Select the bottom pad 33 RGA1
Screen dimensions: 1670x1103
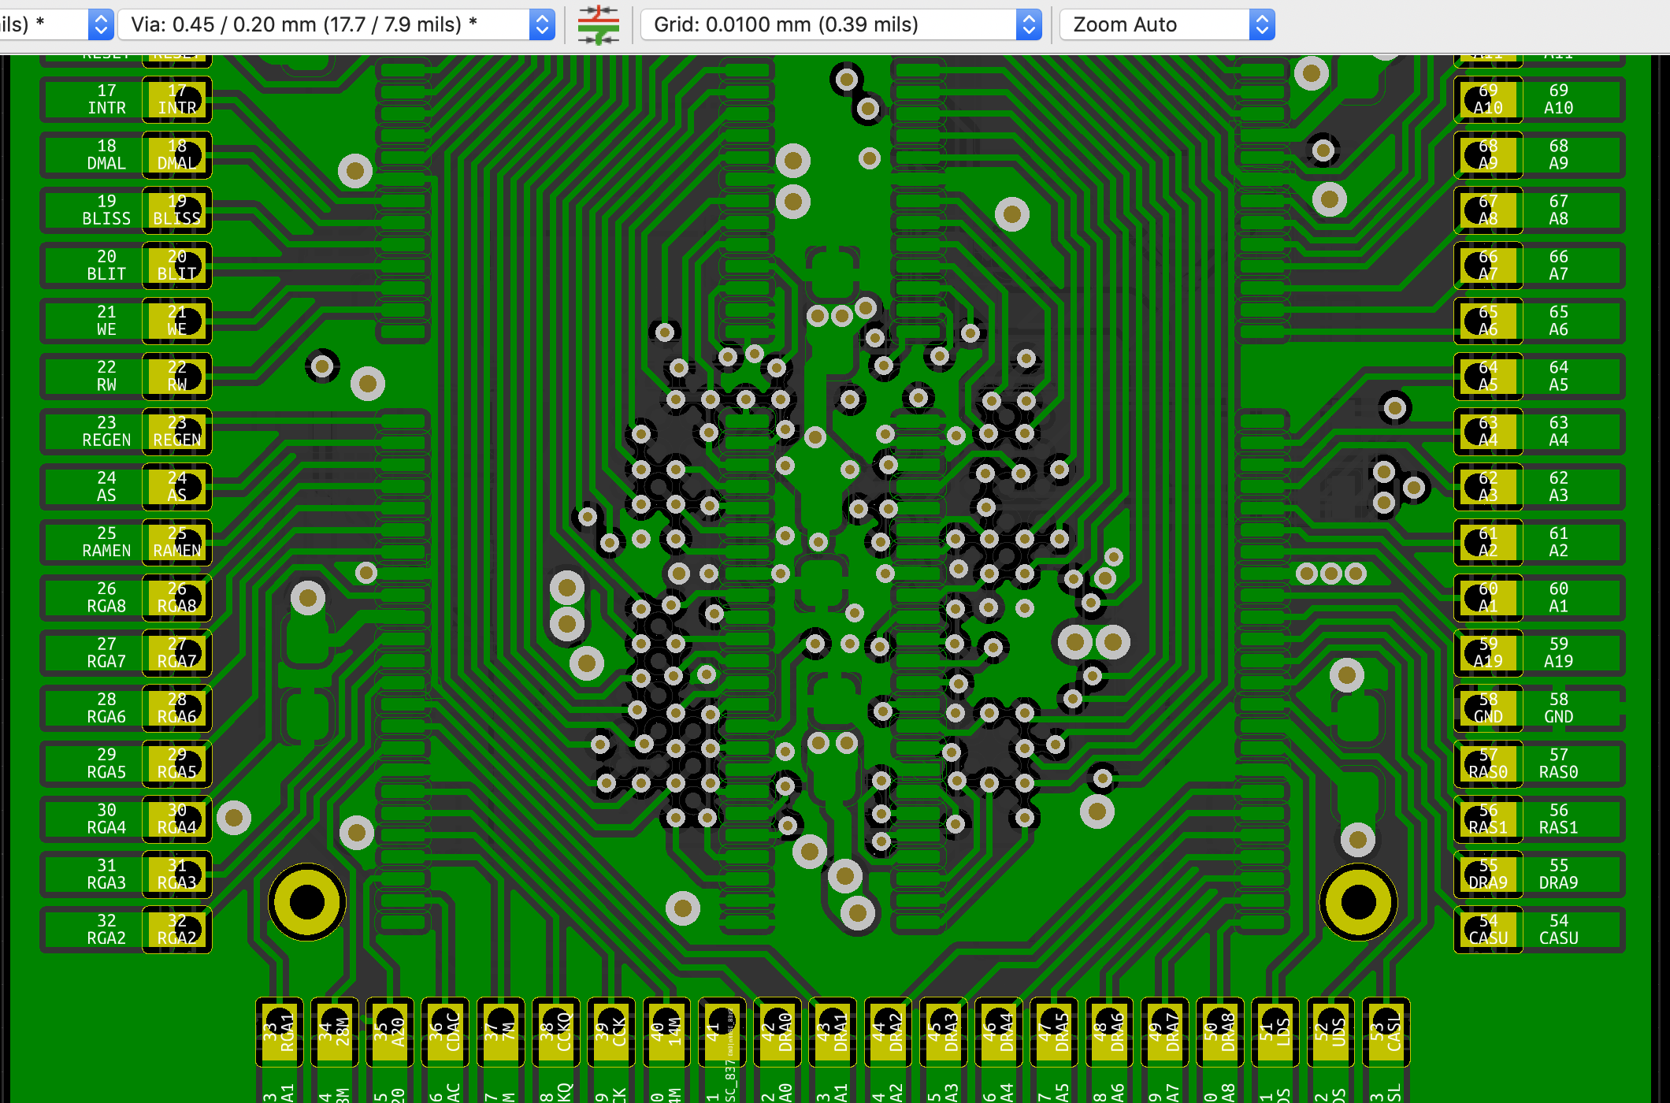point(280,1032)
